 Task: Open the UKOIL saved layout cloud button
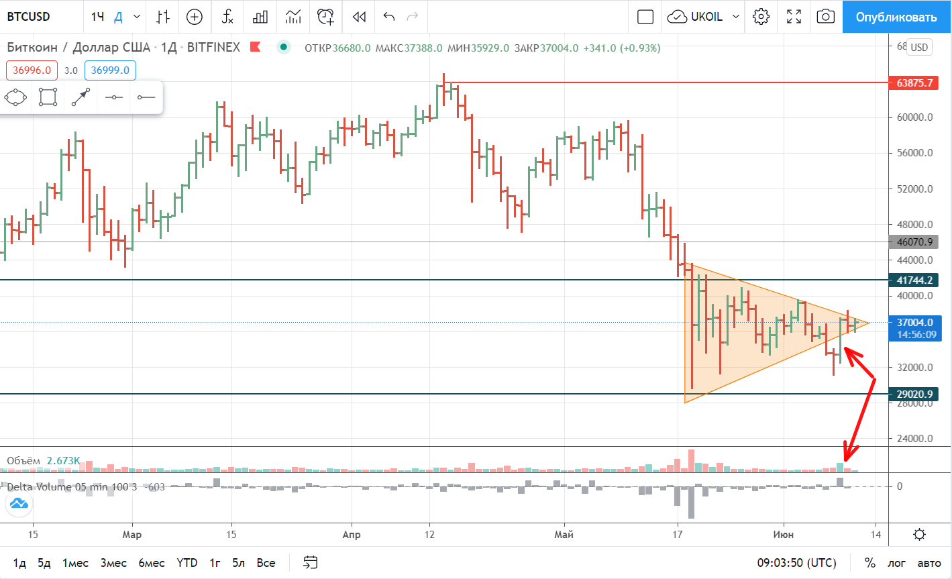[x=696, y=17]
